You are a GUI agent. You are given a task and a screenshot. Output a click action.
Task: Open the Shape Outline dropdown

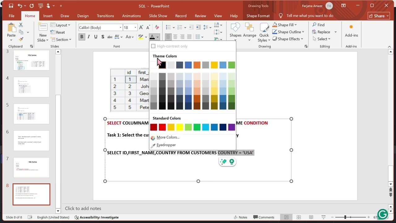point(288,32)
